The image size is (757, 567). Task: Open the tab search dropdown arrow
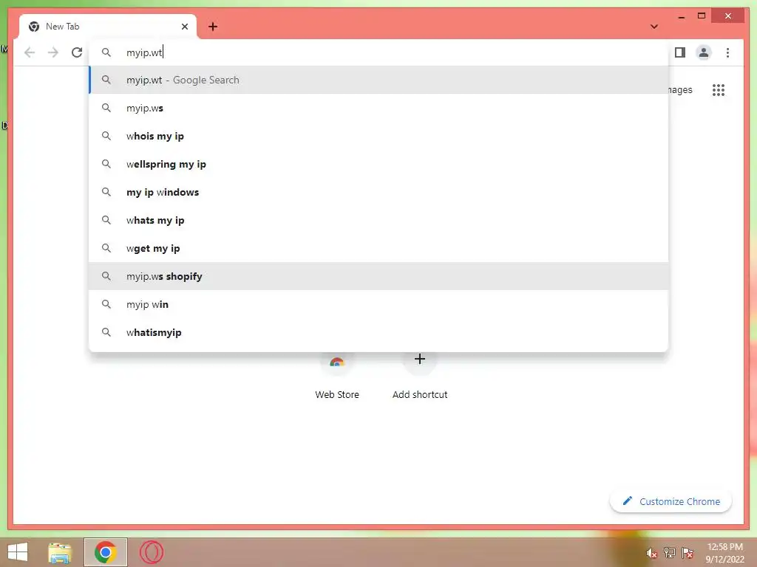(654, 27)
